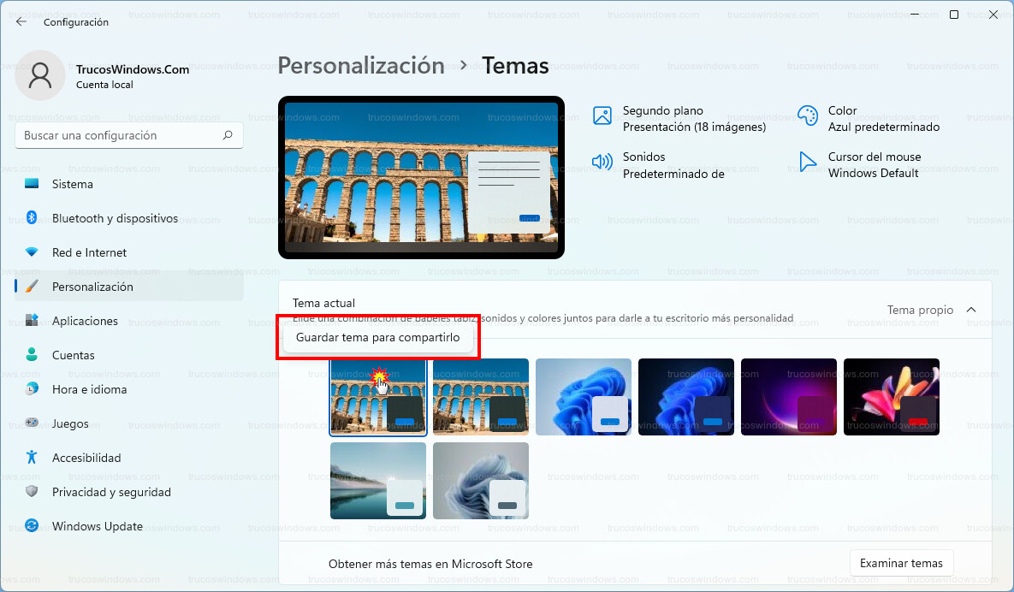Apply the pink flower theme thumbnail

pos(891,396)
